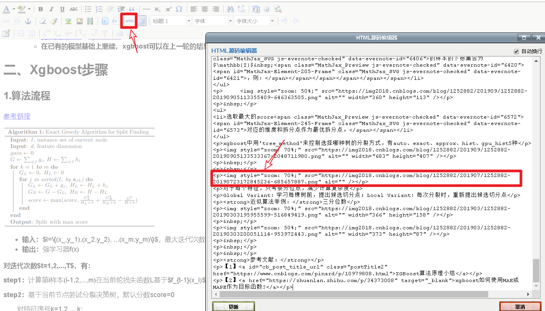Screen dimensions: 545x311
Task: Toggle underline formatting
Action: tap(62, 9)
